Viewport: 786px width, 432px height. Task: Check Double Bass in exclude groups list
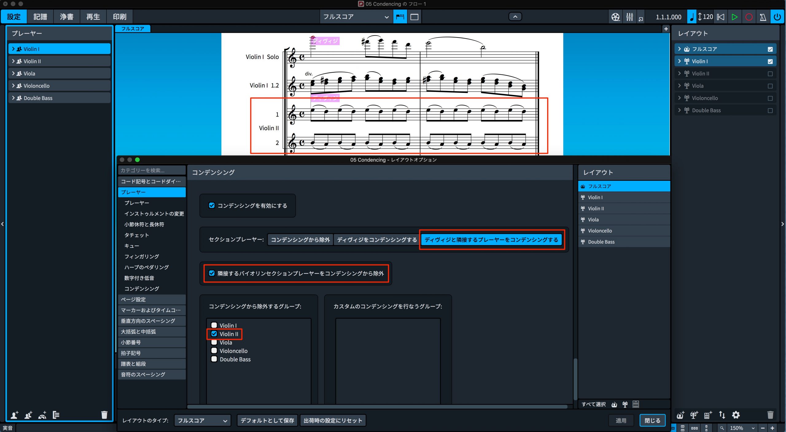coord(214,359)
